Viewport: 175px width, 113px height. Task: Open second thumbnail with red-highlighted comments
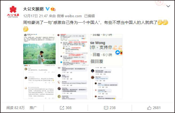point(73,50)
